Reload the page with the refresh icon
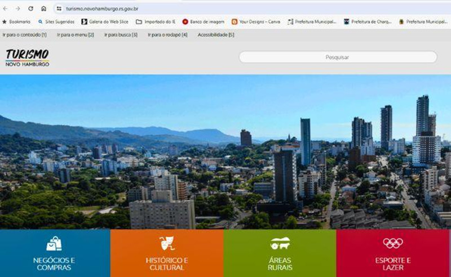This screenshot has height=277, width=451. (x=30, y=8)
